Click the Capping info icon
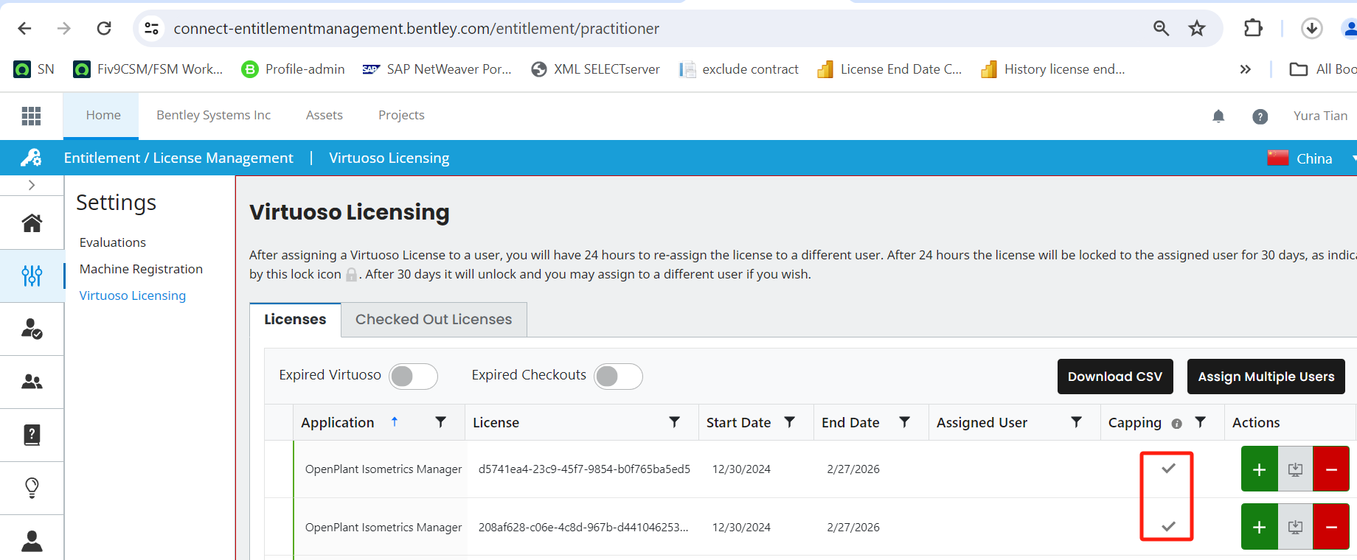 (x=1176, y=424)
